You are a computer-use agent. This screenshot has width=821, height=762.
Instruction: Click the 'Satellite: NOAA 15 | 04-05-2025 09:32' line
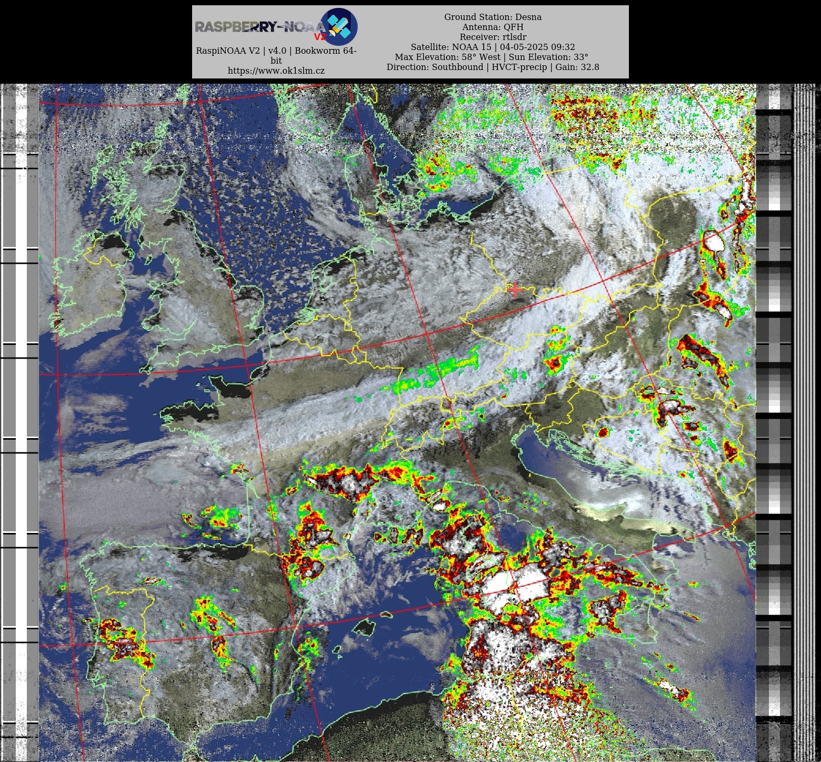(x=493, y=47)
